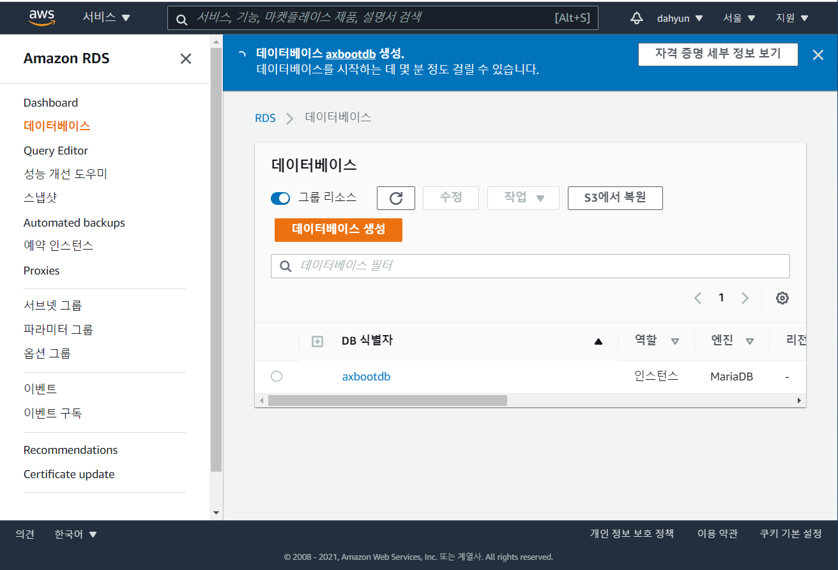Image resolution: width=838 pixels, height=570 pixels.
Task: Open 옵션 그룹 in the sidebar
Action: (47, 354)
